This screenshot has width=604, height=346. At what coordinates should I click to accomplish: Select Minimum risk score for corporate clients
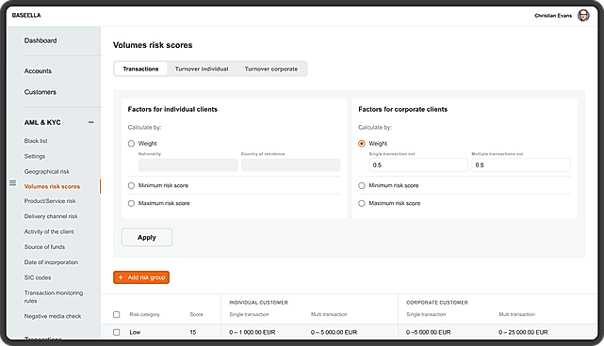tap(362, 185)
